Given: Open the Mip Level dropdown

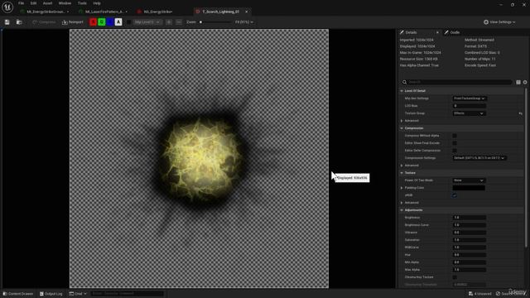Looking at the screenshot, I should pos(147,22).
